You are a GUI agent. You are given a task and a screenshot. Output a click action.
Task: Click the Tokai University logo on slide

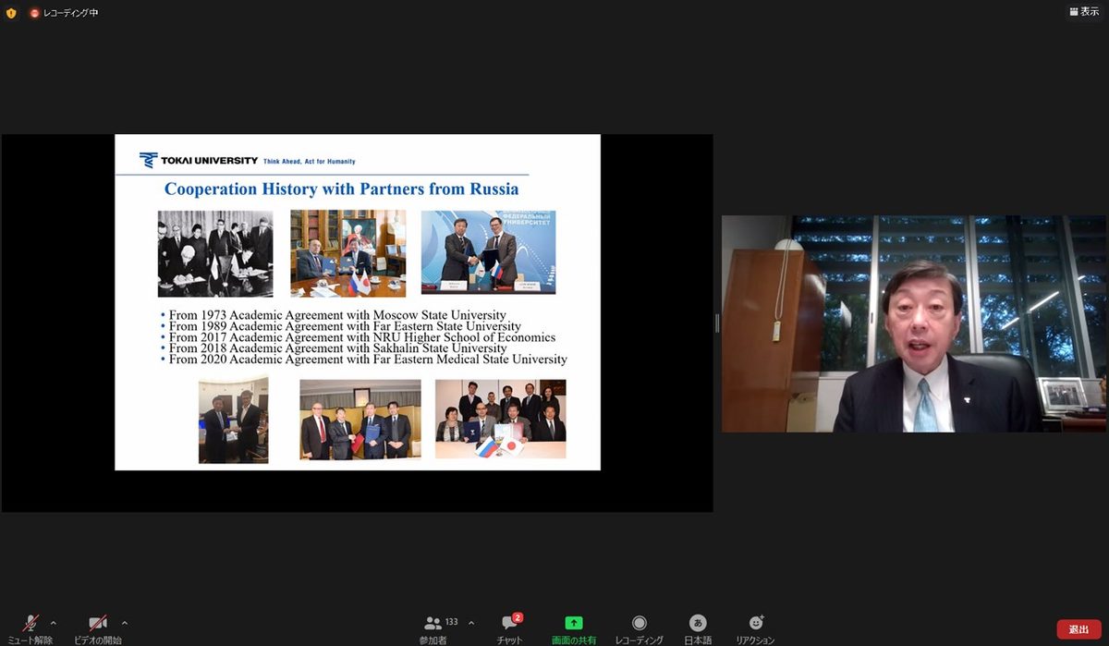point(199,160)
